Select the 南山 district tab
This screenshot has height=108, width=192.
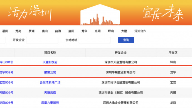point(45,31)
